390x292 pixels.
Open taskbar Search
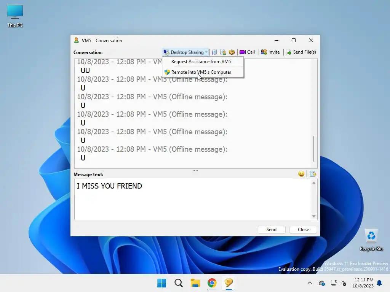click(x=179, y=283)
